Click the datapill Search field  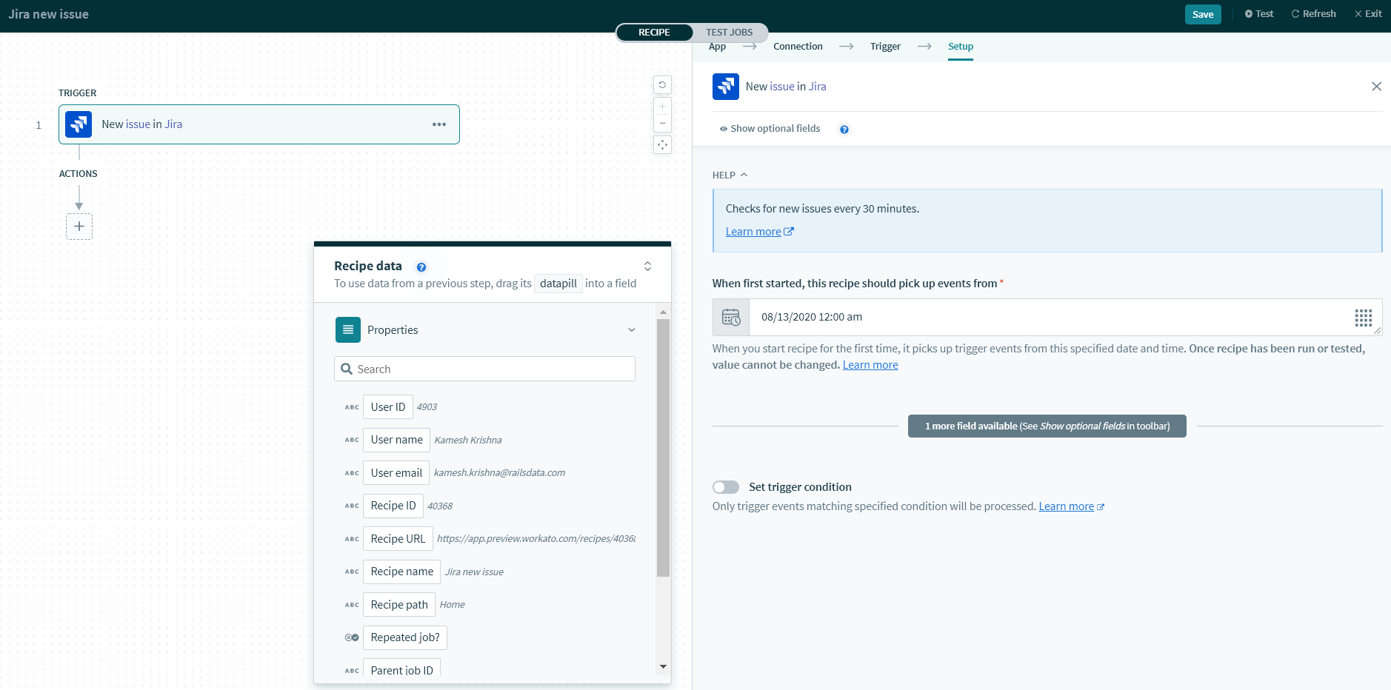click(x=484, y=369)
